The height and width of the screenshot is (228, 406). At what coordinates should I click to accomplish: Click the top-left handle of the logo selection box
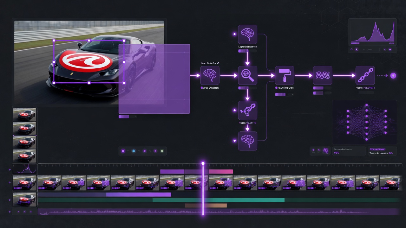pyautogui.click(x=54, y=41)
